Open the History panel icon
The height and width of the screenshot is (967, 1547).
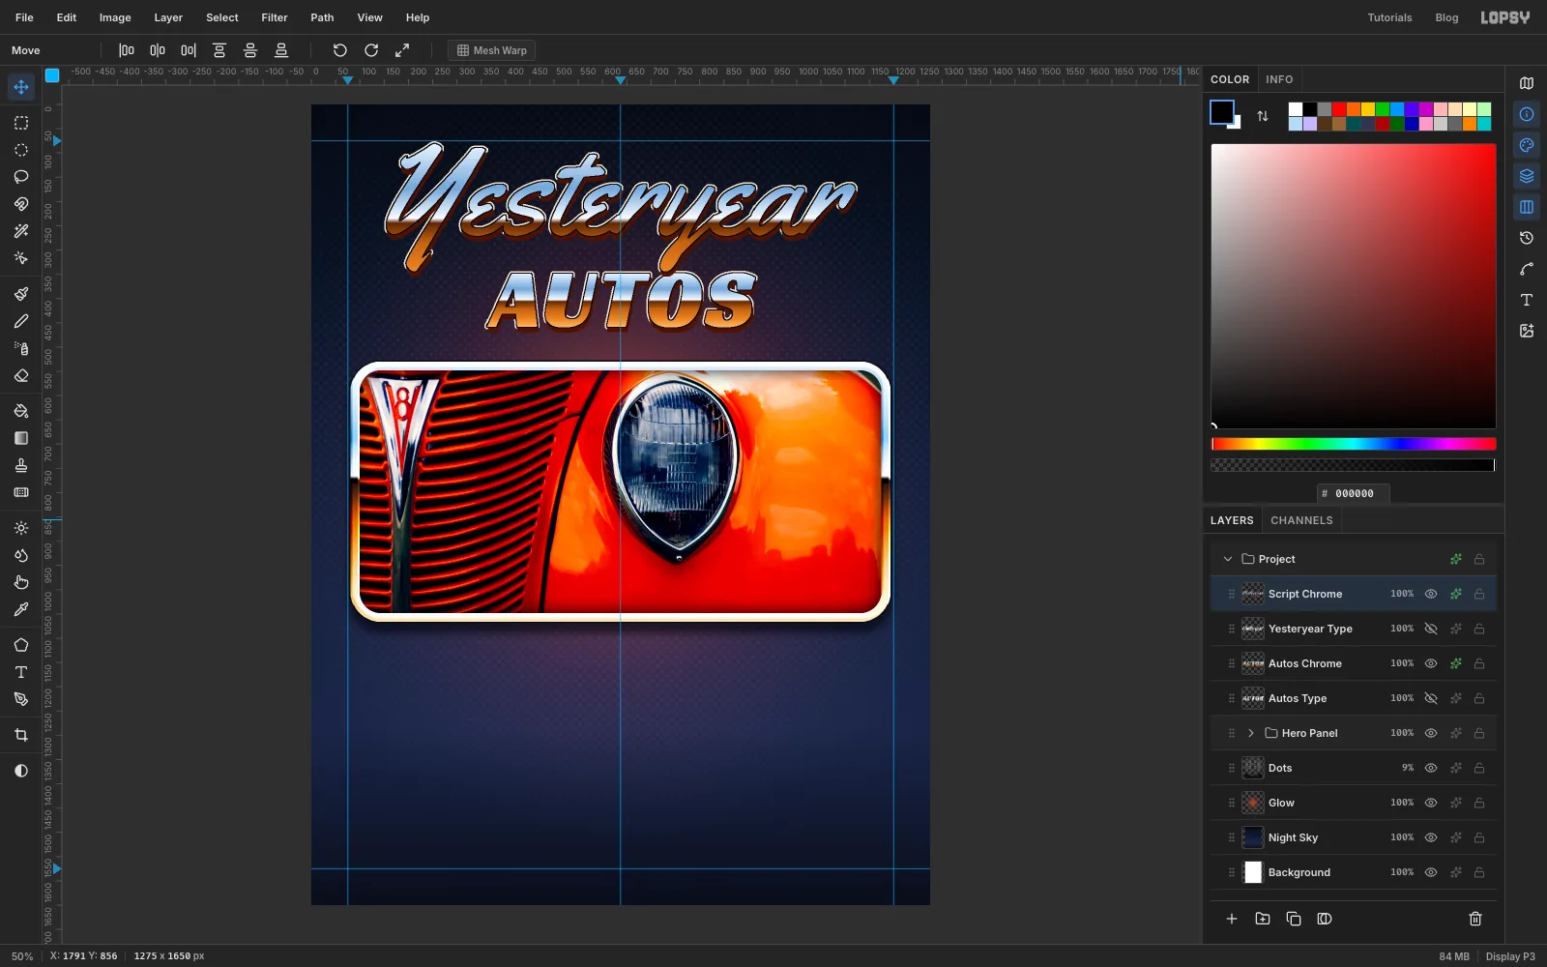point(1527,238)
